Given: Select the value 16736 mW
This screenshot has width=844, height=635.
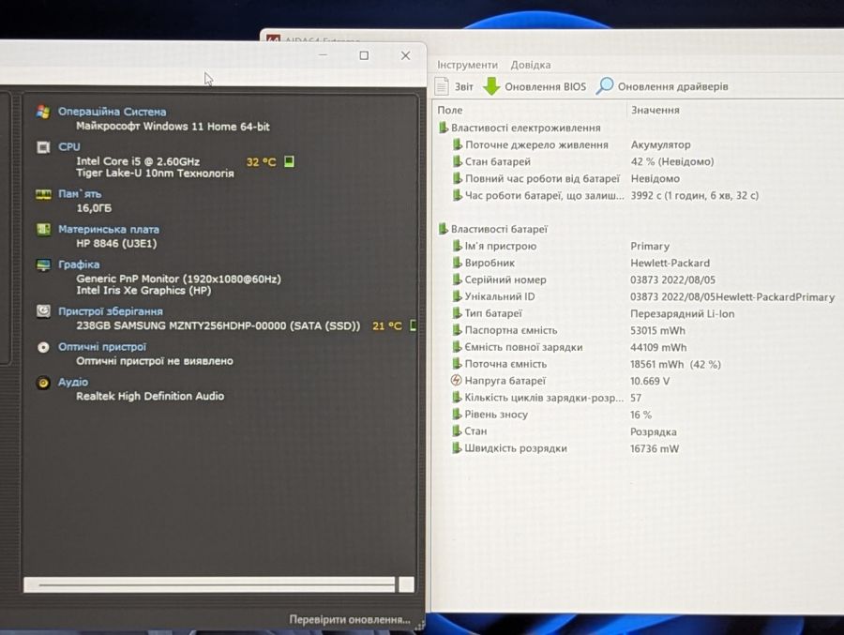Looking at the screenshot, I should pos(654,448).
